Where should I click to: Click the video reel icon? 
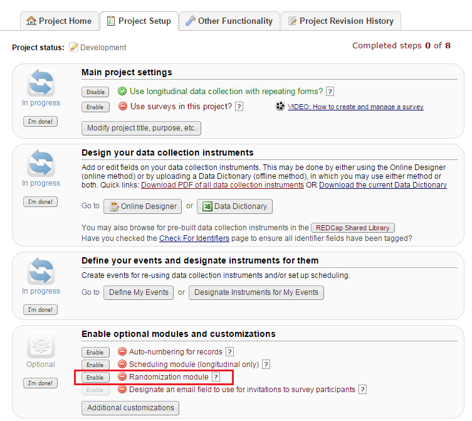click(280, 106)
